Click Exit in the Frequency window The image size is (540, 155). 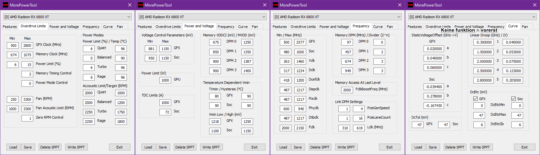[389, 147]
